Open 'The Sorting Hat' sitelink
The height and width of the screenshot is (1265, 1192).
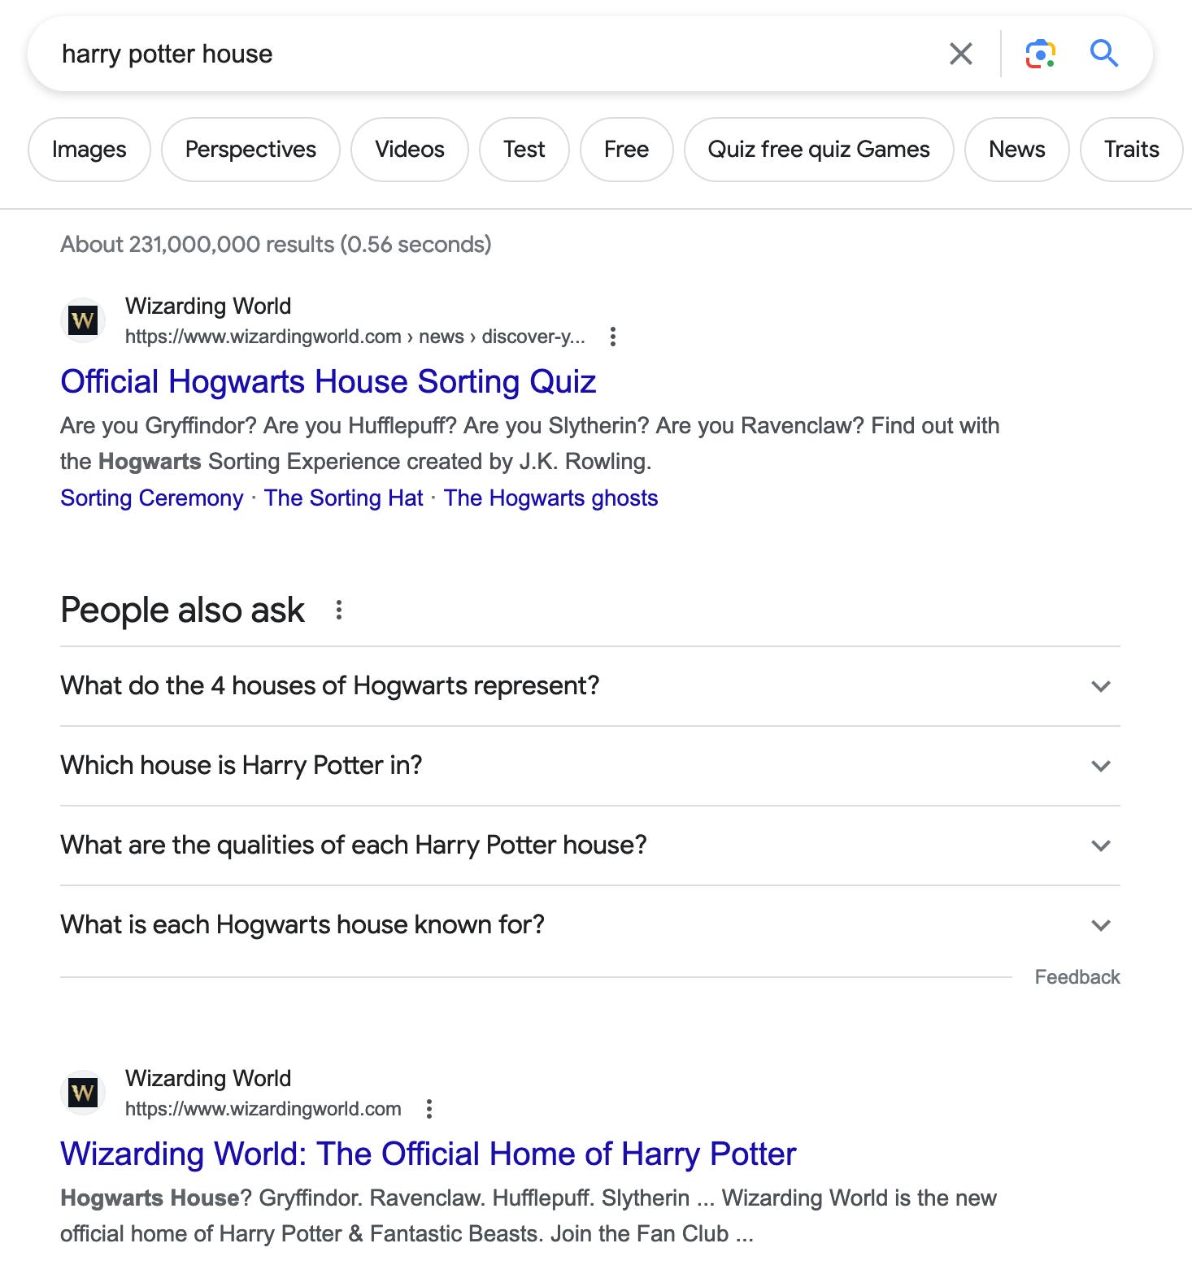(x=344, y=498)
